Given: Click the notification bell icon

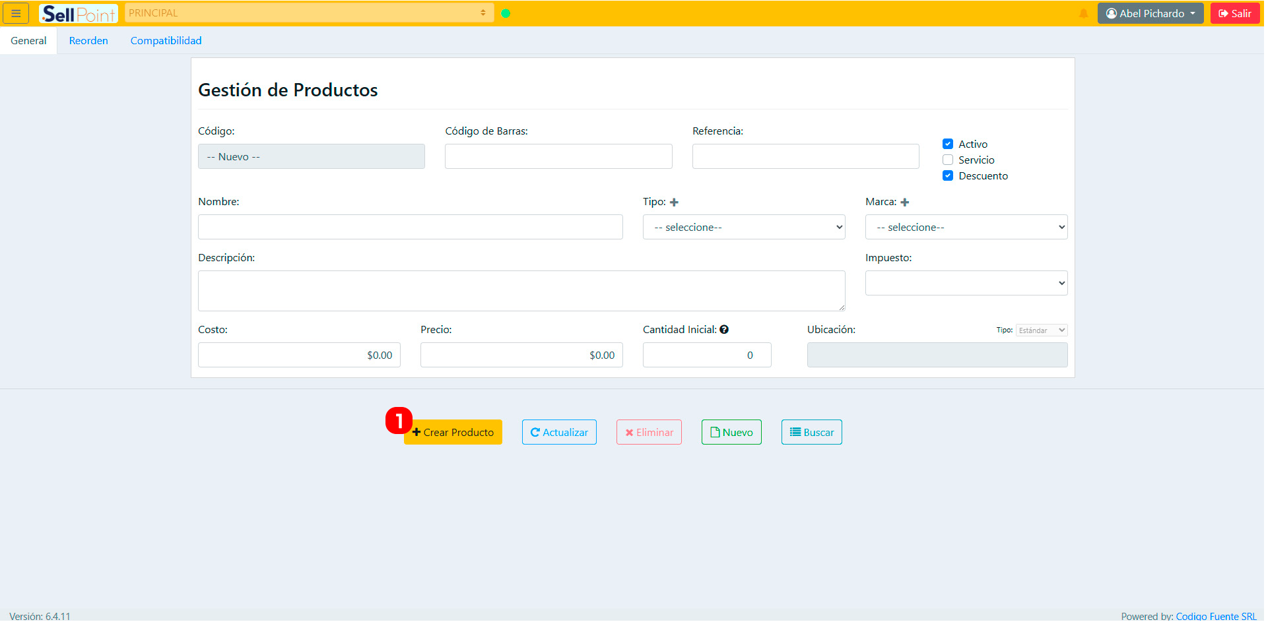Looking at the screenshot, I should 1083,14.
